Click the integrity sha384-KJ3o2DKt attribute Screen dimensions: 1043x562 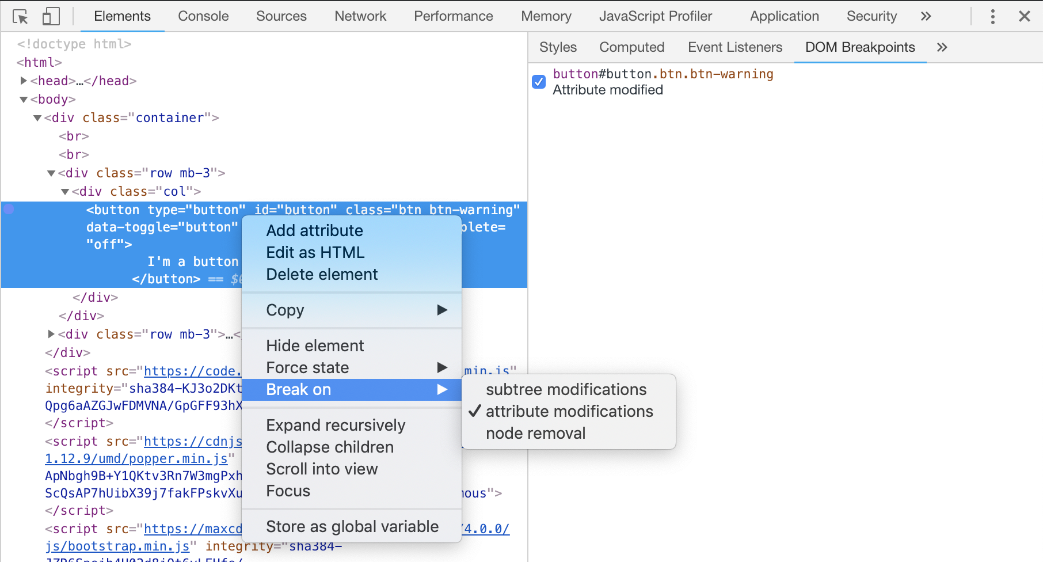click(144, 389)
